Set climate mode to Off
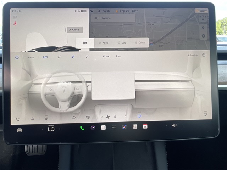This screenshot has height=170, width=227. 85,43
